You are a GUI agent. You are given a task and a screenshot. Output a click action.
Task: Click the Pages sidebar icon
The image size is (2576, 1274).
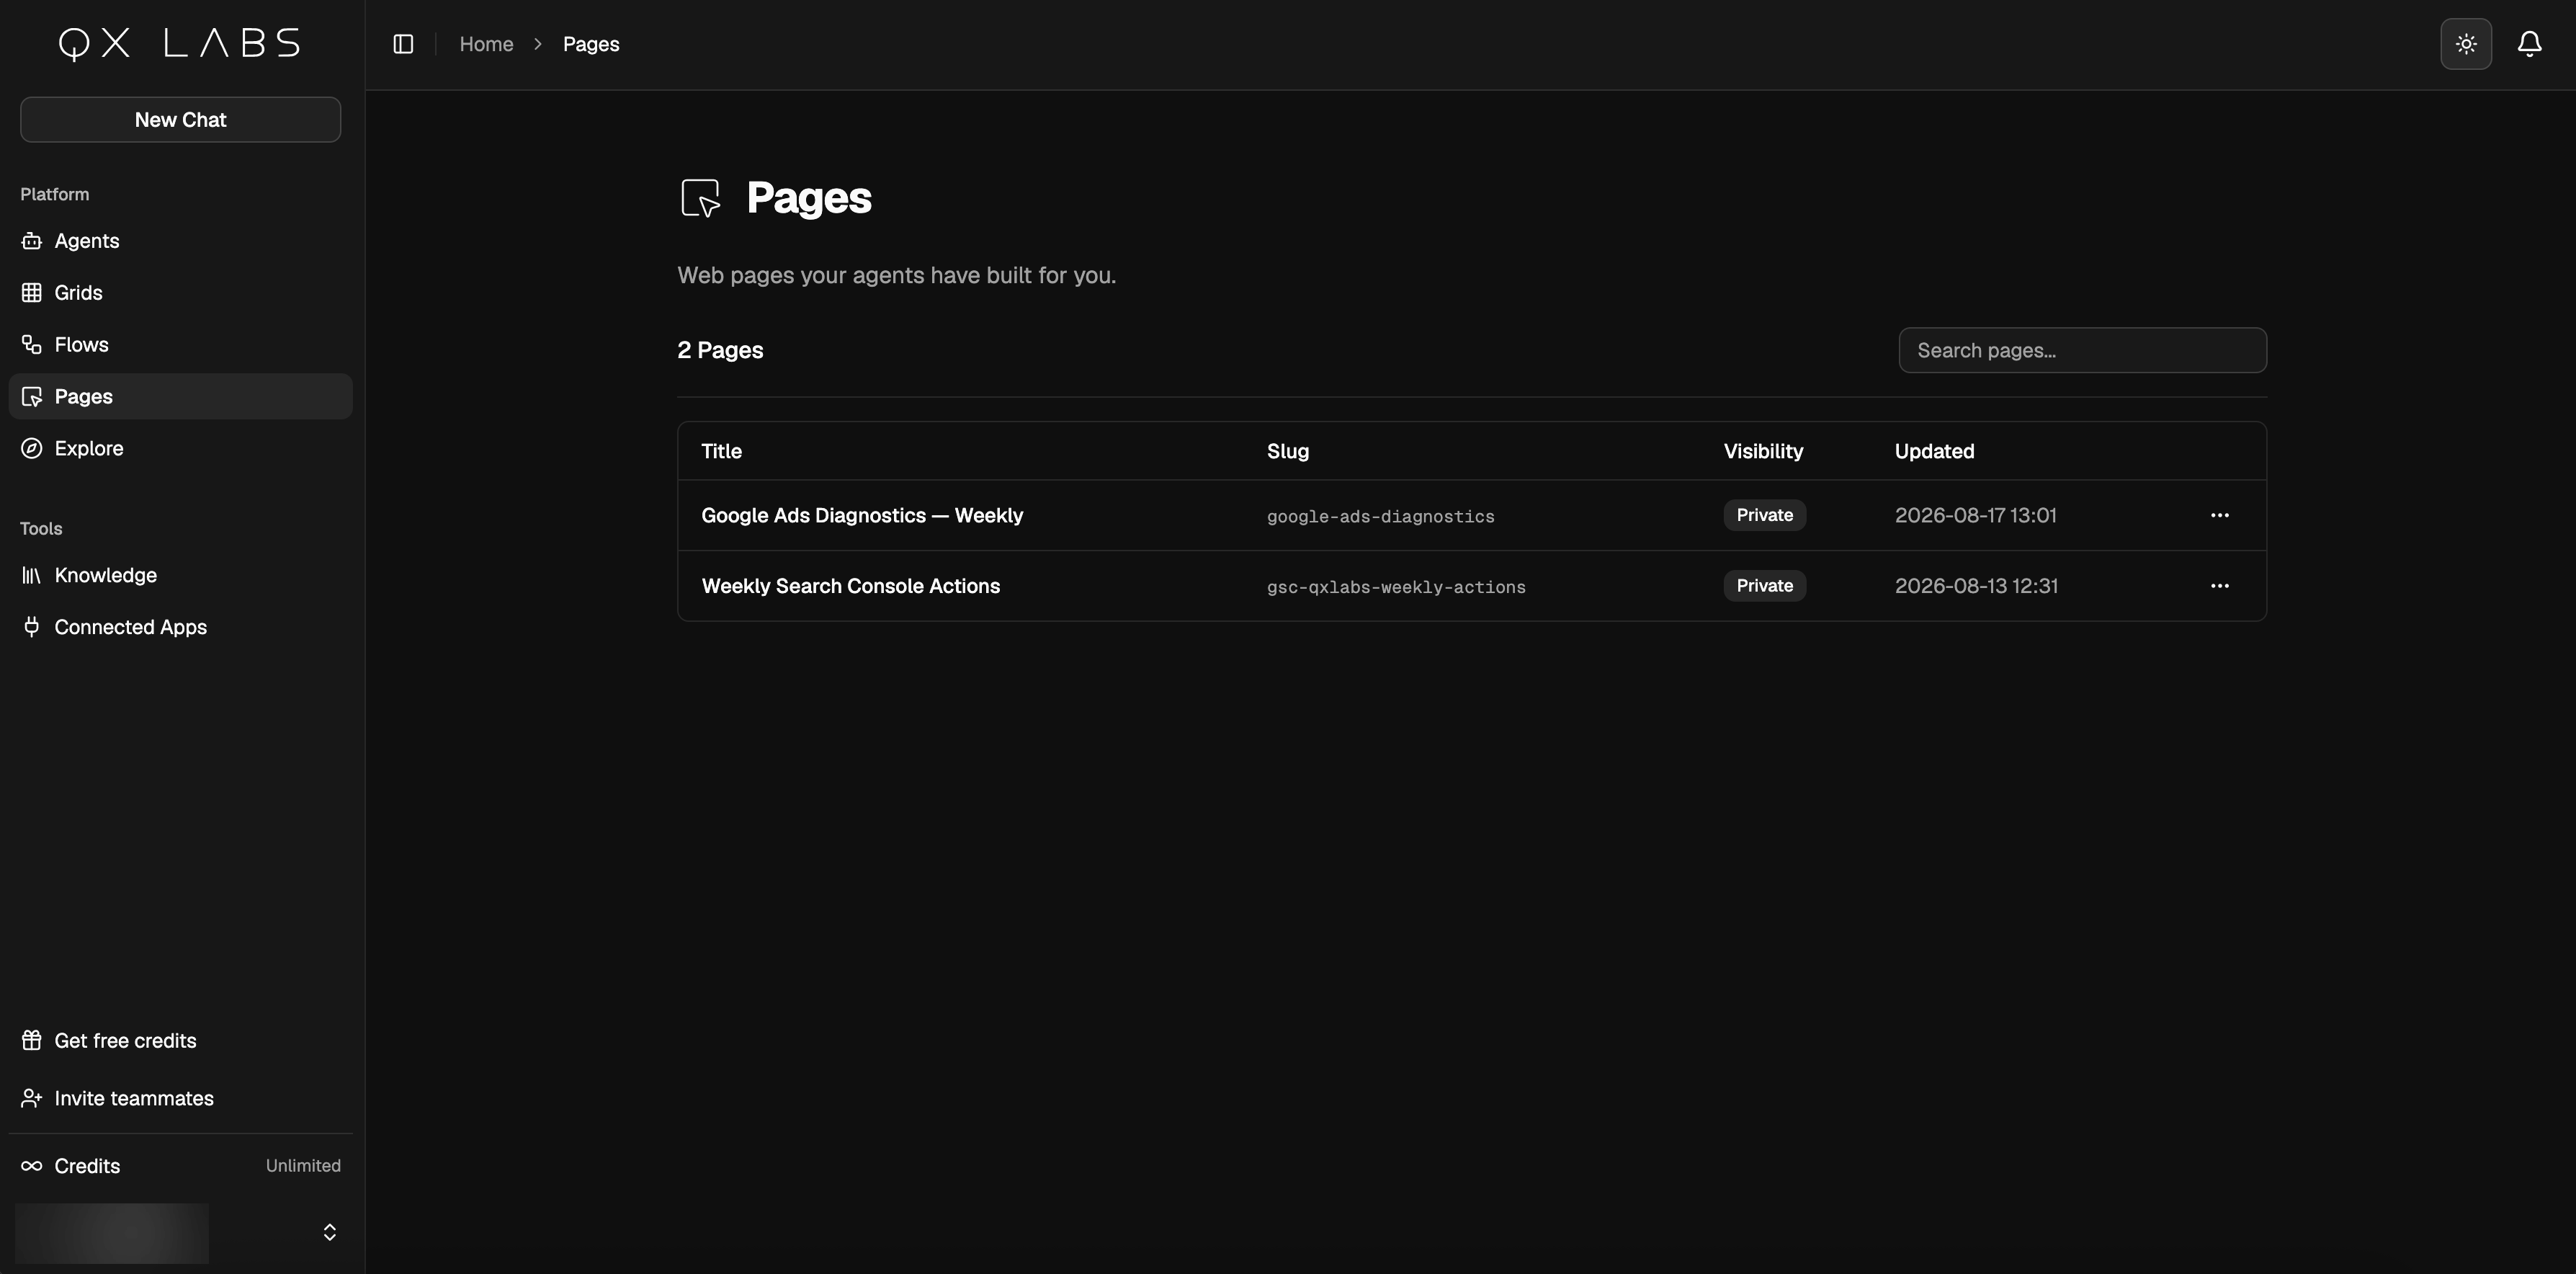click(32, 397)
